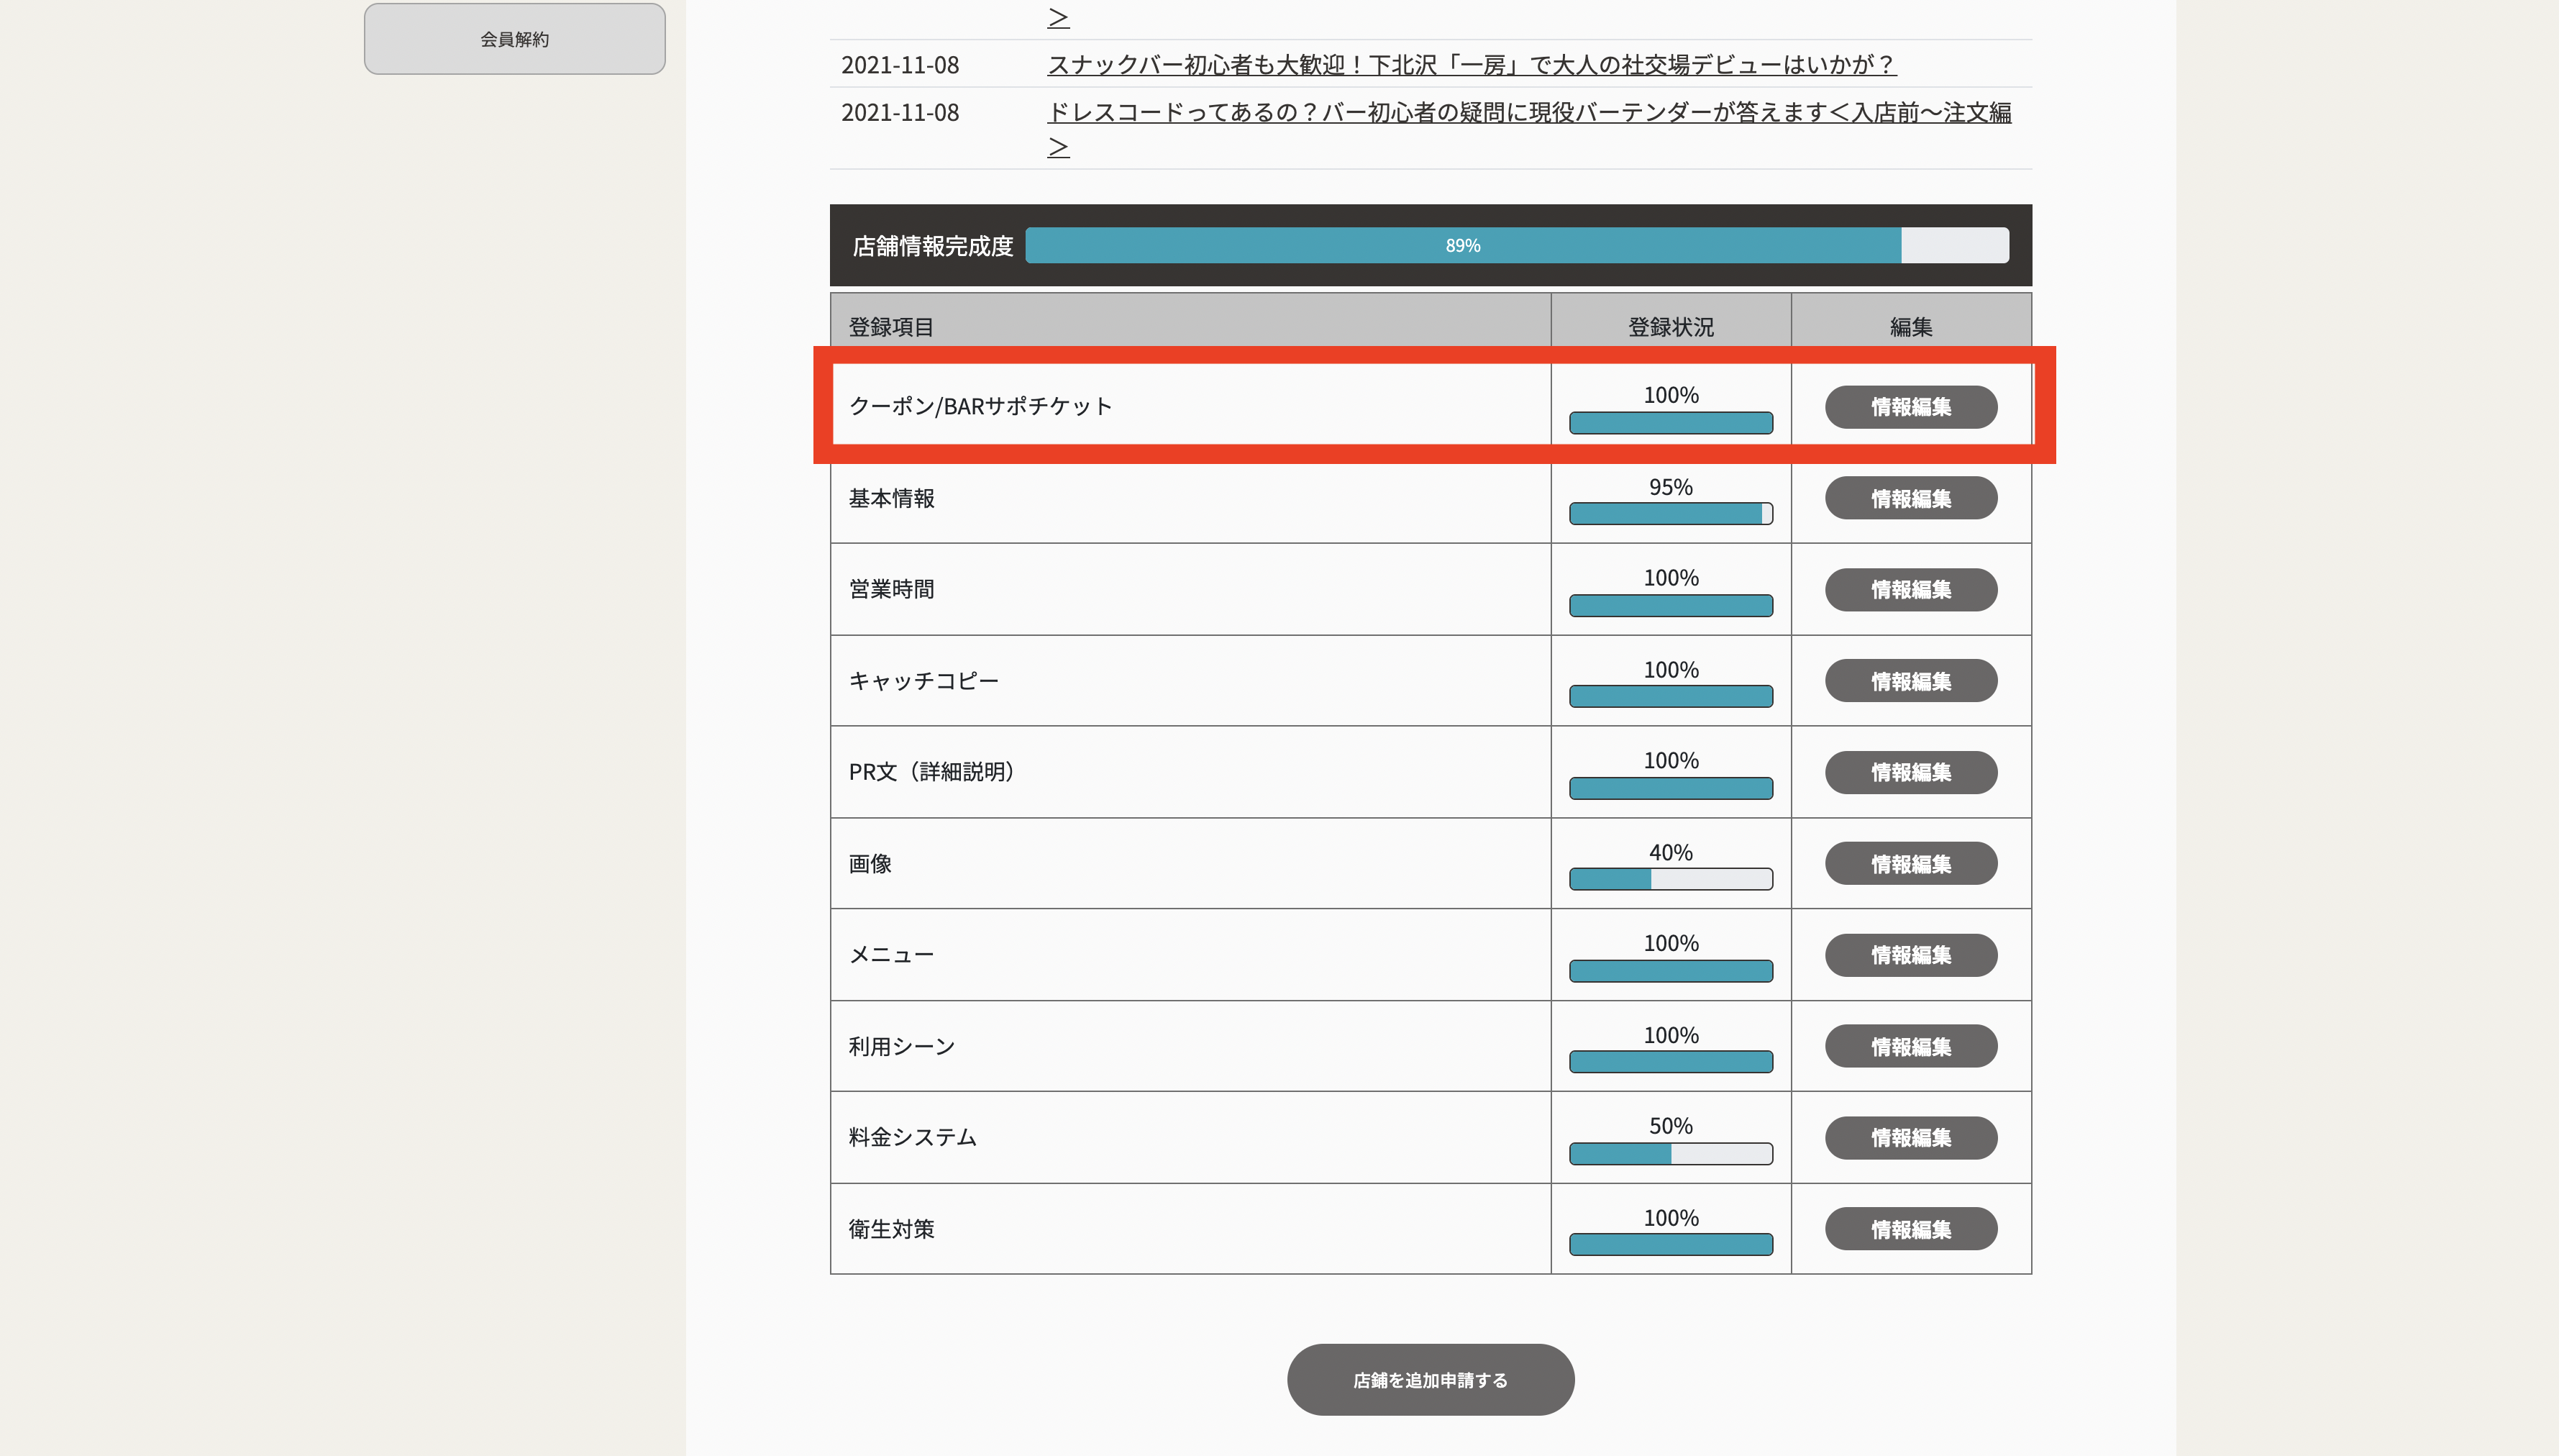Viewport: 2559px width, 1456px height.
Task: Click 情報編集 for メニュー
Action: [1910, 955]
